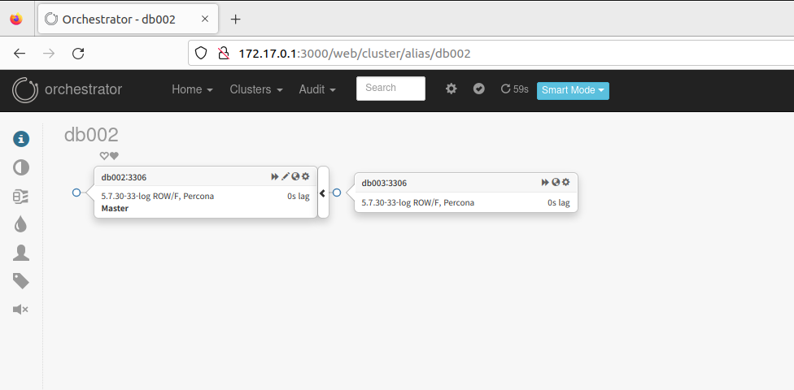The width and height of the screenshot is (794, 390).
Task: Click the globe icon on db002:3306
Action: pos(296,176)
